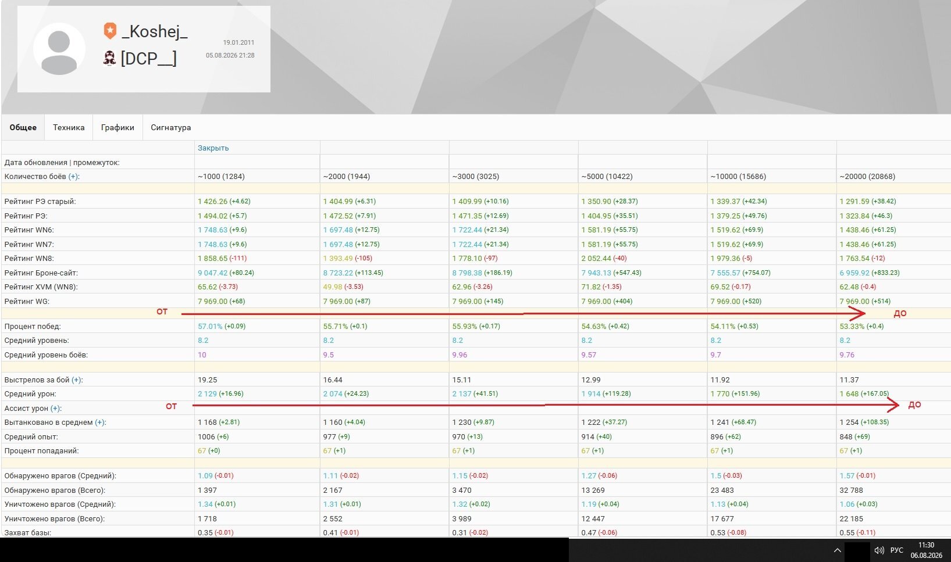The width and height of the screenshot is (951, 562).
Task: Show hidden tray icons chevron
Action: coord(837,550)
